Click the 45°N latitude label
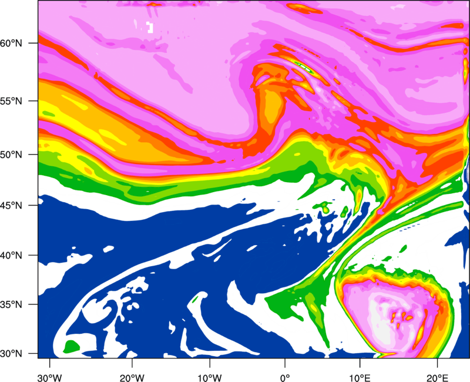The width and height of the screenshot is (470, 382). pyautogui.click(x=11, y=205)
